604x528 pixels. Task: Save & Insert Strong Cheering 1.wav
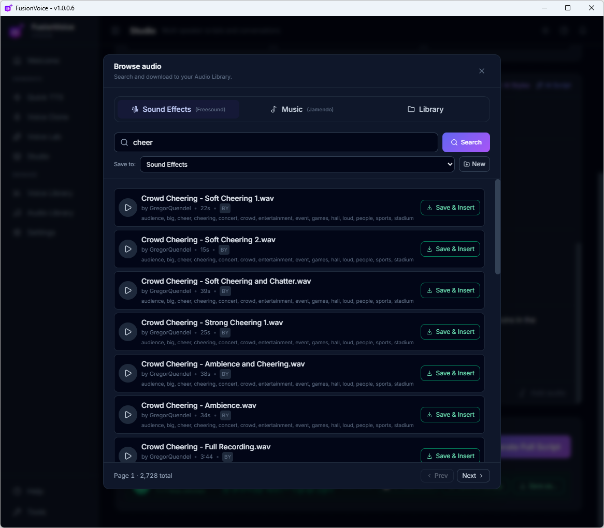[450, 332]
